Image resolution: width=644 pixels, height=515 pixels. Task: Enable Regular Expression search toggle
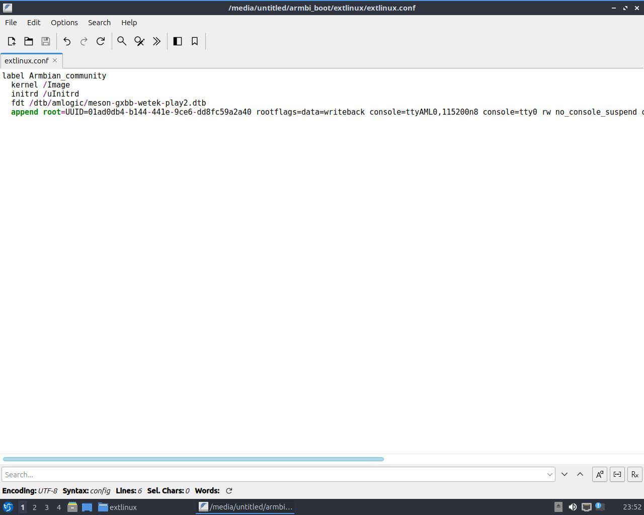pos(634,474)
